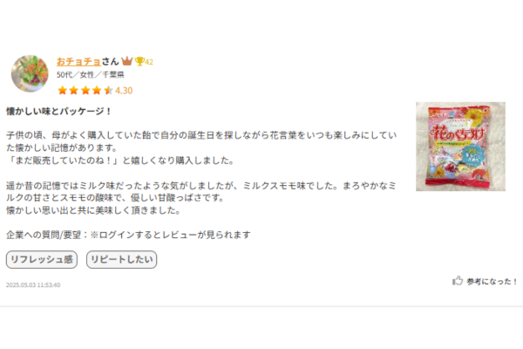Click the review title 懐かしい味とパッケージ!

click(58, 111)
